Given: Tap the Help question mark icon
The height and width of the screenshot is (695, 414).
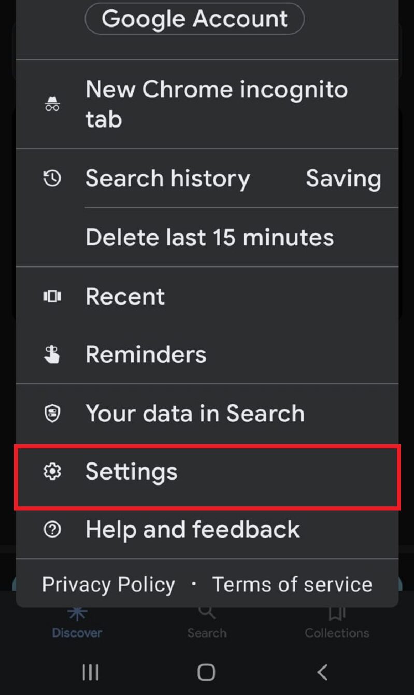Looking at the screenshot, I should pos(52,530).
